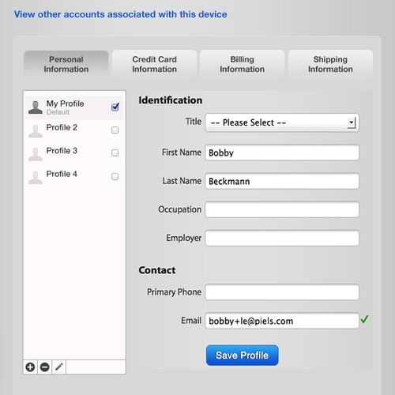Screen dimensions: 395x395
Task: Click into the Primary Phone field
Action: (282, 292)
